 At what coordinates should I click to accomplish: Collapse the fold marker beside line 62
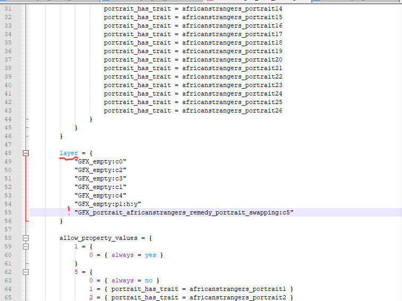point(25,272)
